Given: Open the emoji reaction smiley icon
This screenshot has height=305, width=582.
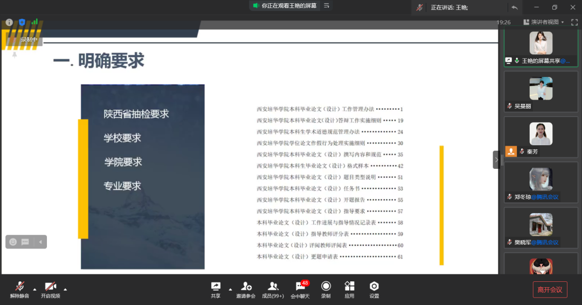Looking at the screenshot, I should pos(13,242).
